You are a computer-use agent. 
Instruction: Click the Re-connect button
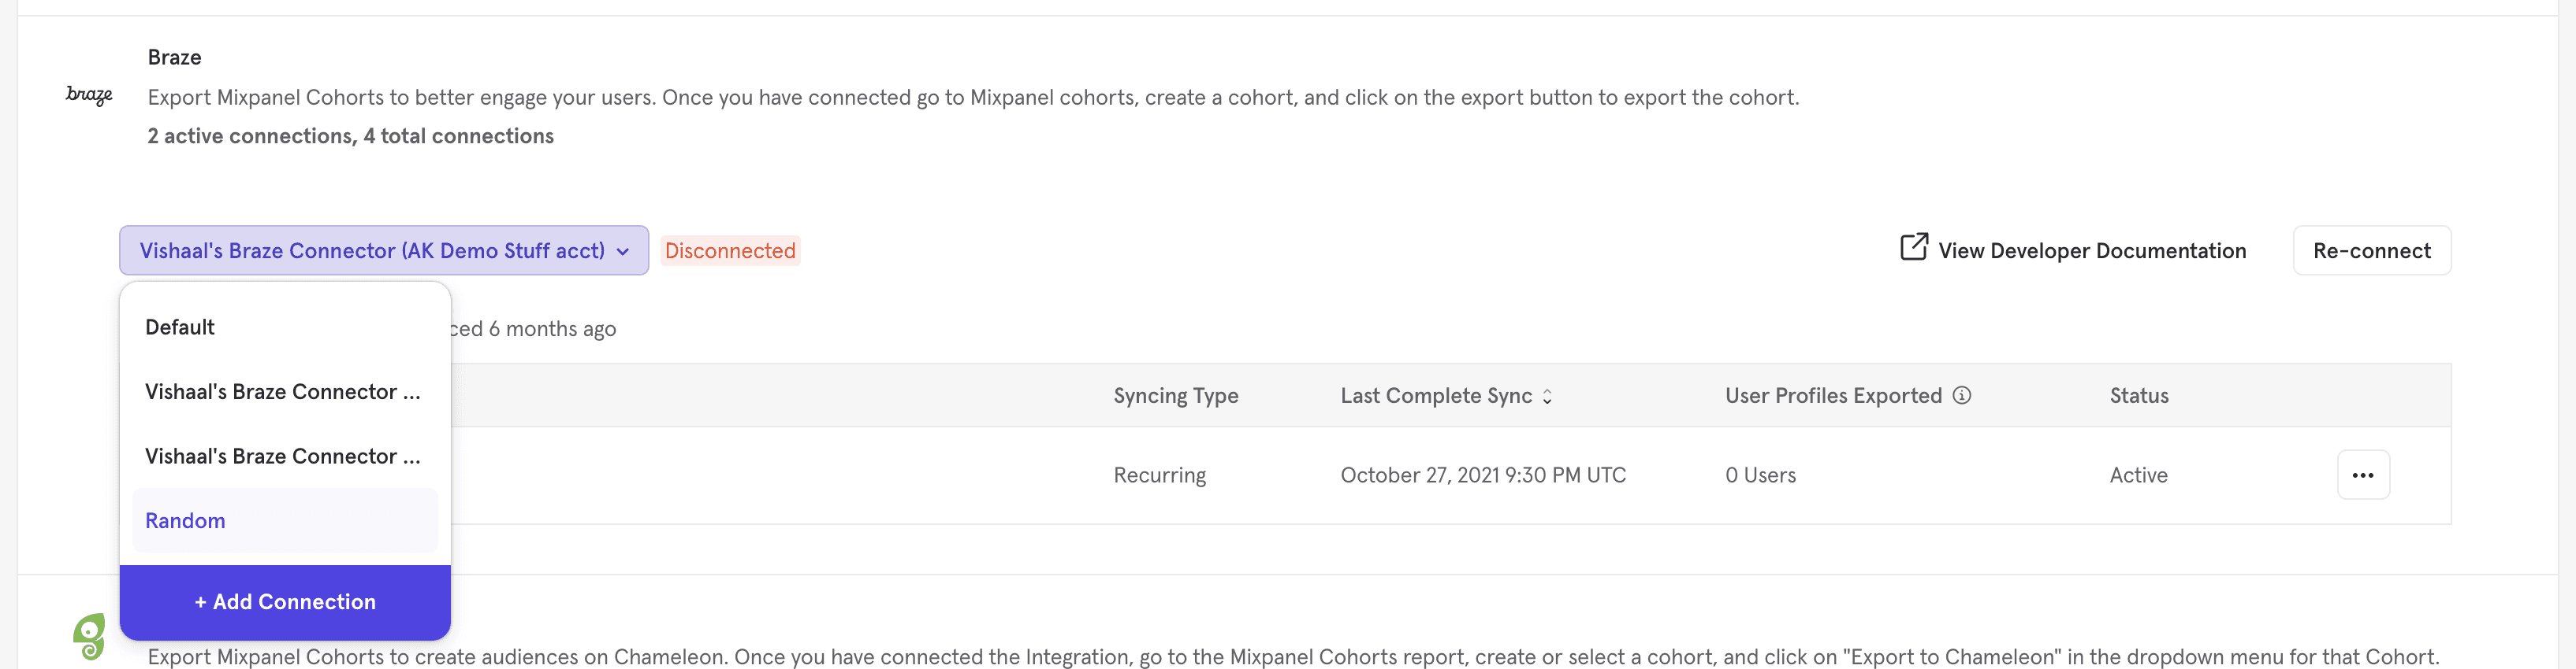(x=2371, y=250)
